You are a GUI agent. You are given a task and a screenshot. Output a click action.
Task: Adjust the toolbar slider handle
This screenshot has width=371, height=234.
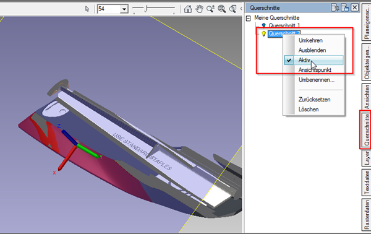click(x=146, y=9)
